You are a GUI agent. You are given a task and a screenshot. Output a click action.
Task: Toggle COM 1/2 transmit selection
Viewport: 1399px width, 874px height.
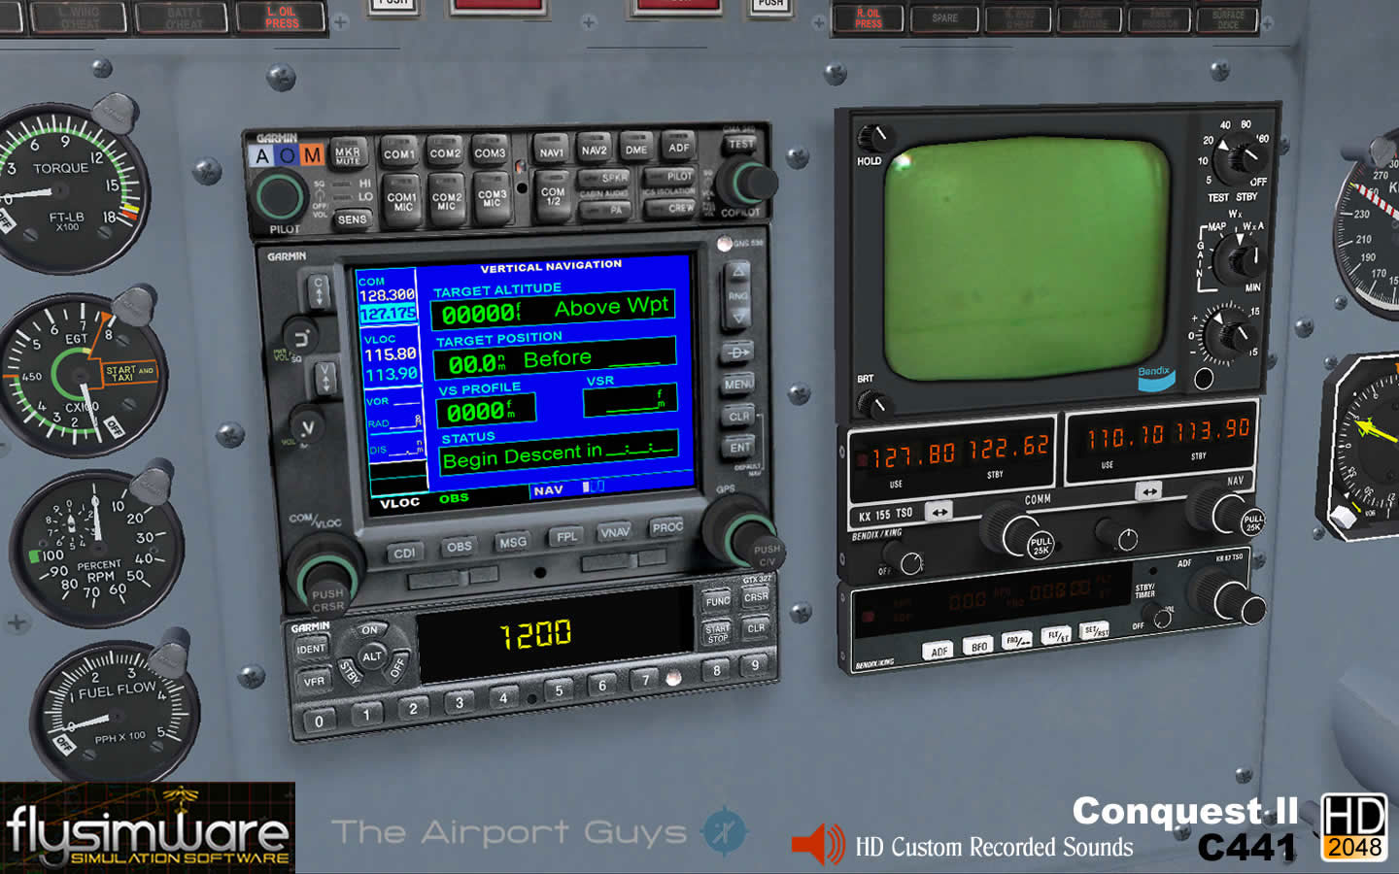pyautogui.click(x=553, y=194)
